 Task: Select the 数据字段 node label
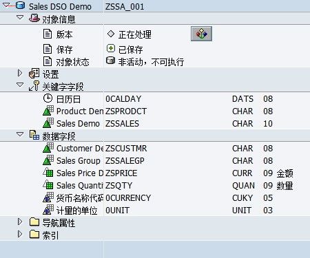59,136
